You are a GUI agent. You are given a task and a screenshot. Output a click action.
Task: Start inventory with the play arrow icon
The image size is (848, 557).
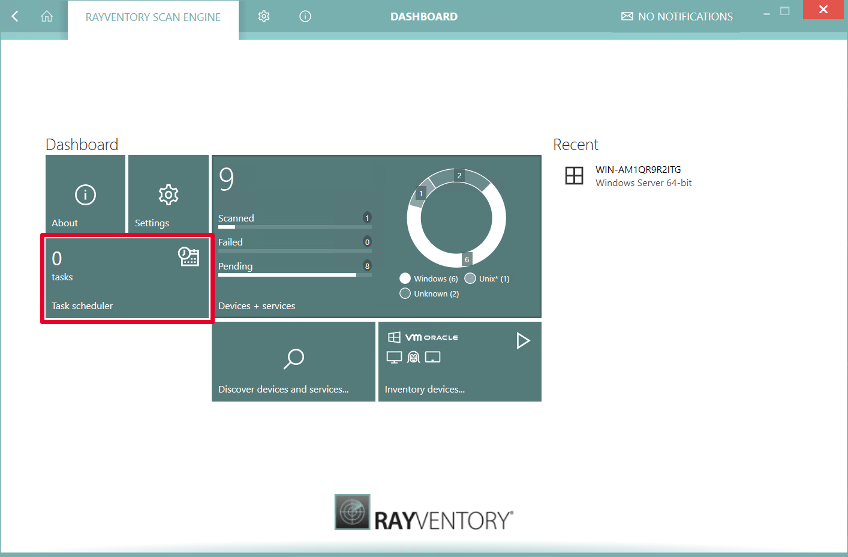[x=523, y=340]
